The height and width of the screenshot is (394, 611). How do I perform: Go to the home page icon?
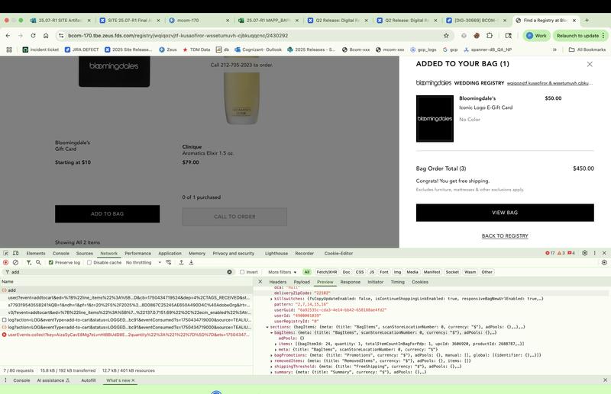pyautogui.click(x=46, y=35)
